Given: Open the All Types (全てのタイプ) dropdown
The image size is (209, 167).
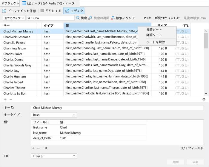Looking at the screenshot, I should [14, 18].
